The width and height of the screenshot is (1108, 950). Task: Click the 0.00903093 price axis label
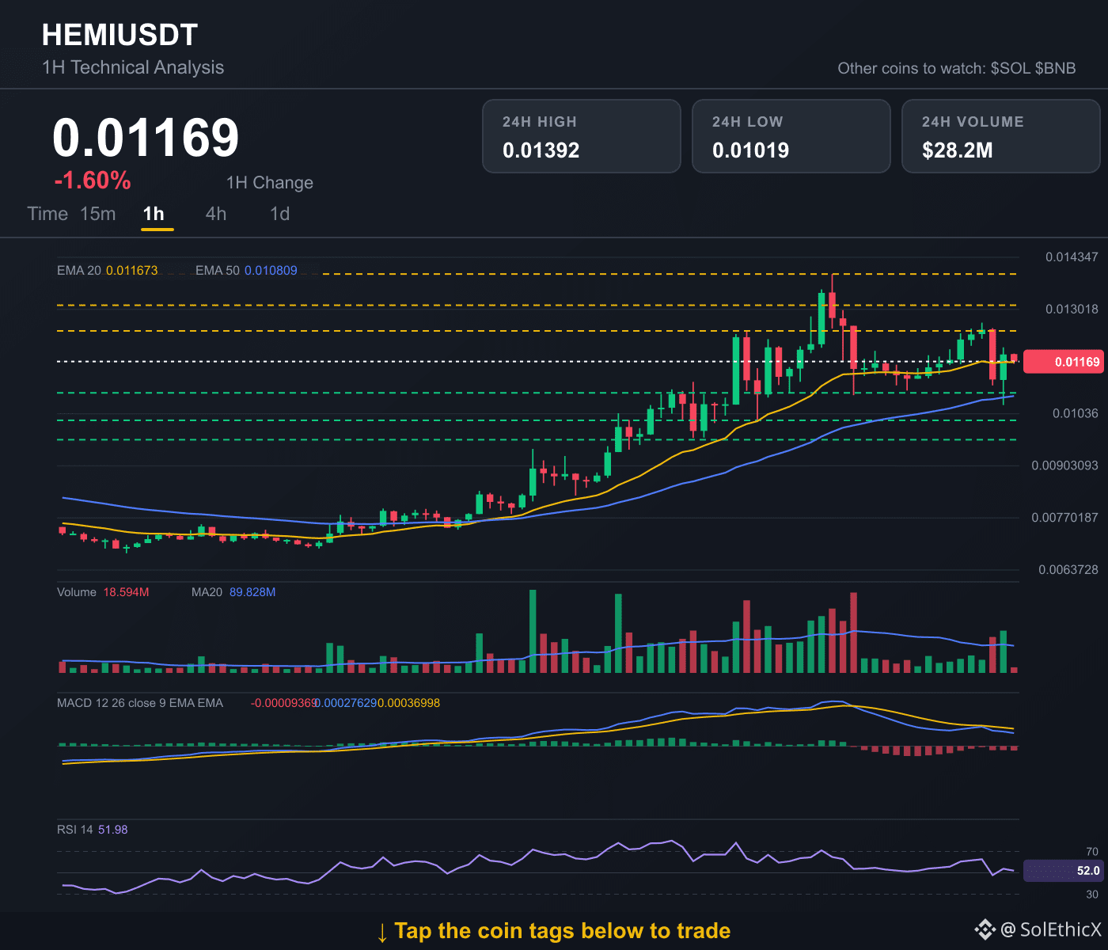point(1064,465)
